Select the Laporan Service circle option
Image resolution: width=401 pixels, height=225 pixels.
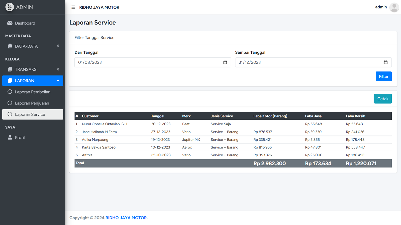tap(10, 114)
